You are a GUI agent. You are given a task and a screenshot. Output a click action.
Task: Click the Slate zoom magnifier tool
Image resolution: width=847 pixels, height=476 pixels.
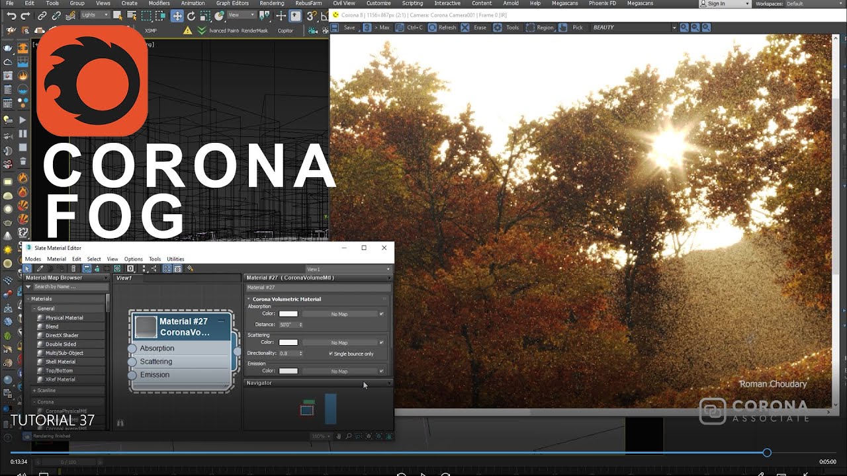[349, 436]
